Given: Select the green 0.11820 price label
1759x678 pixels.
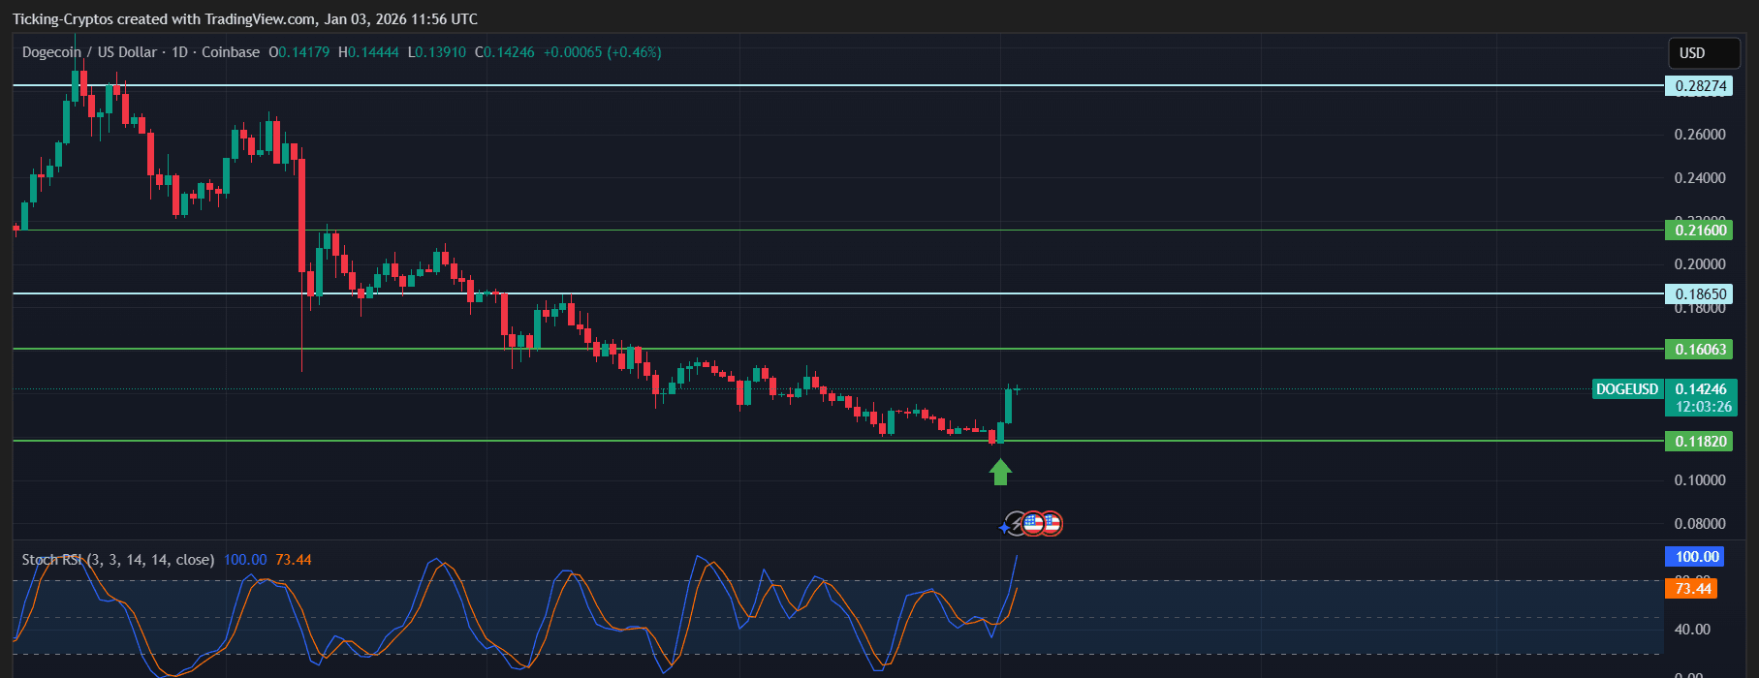Looking at the screenshot, I should tap(1698, 441).
